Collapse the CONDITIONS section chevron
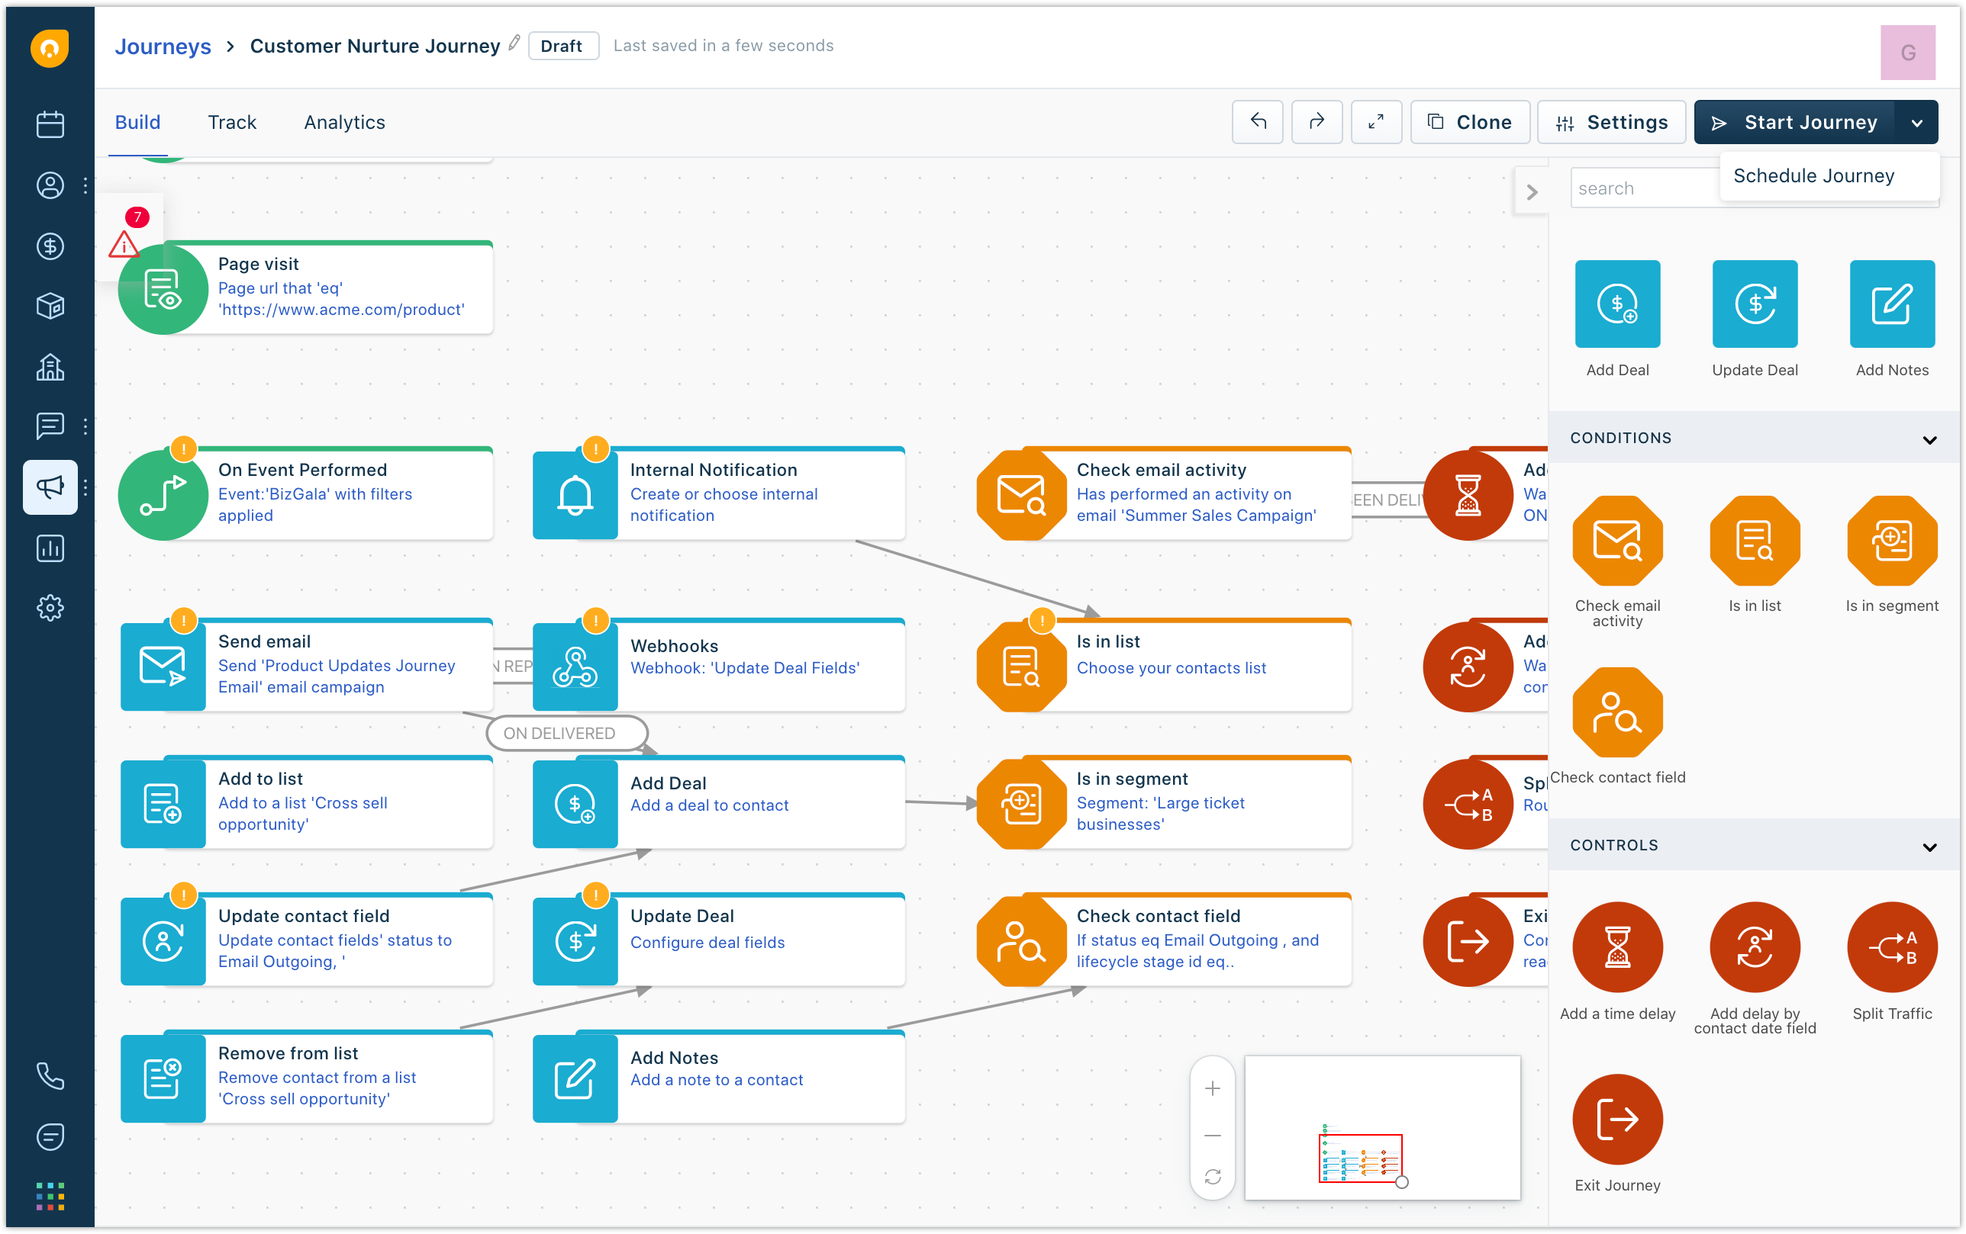1966x1234 pixels. [x=1930, y=440]
